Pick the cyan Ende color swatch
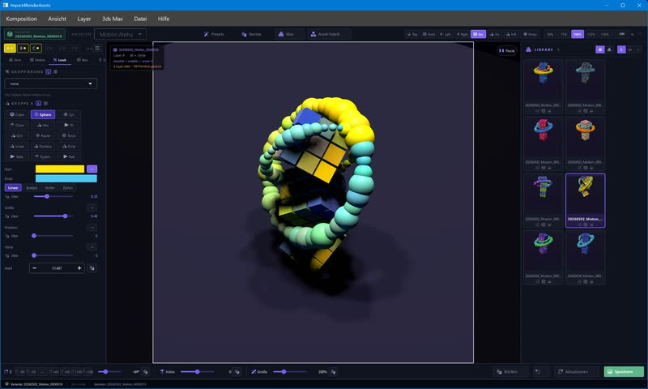The image size is (648, 389). pyautogui.click(x=66, y=178)
